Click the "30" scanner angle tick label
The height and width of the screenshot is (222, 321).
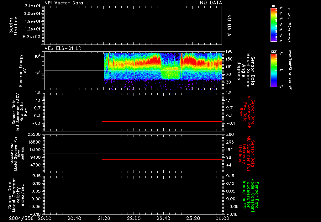point(228,82)
